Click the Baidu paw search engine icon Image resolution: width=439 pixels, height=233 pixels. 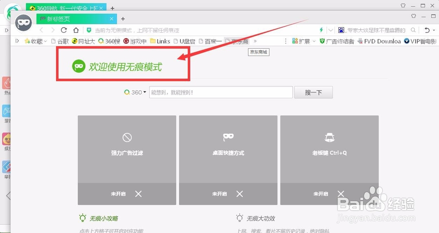pos(341,30)
